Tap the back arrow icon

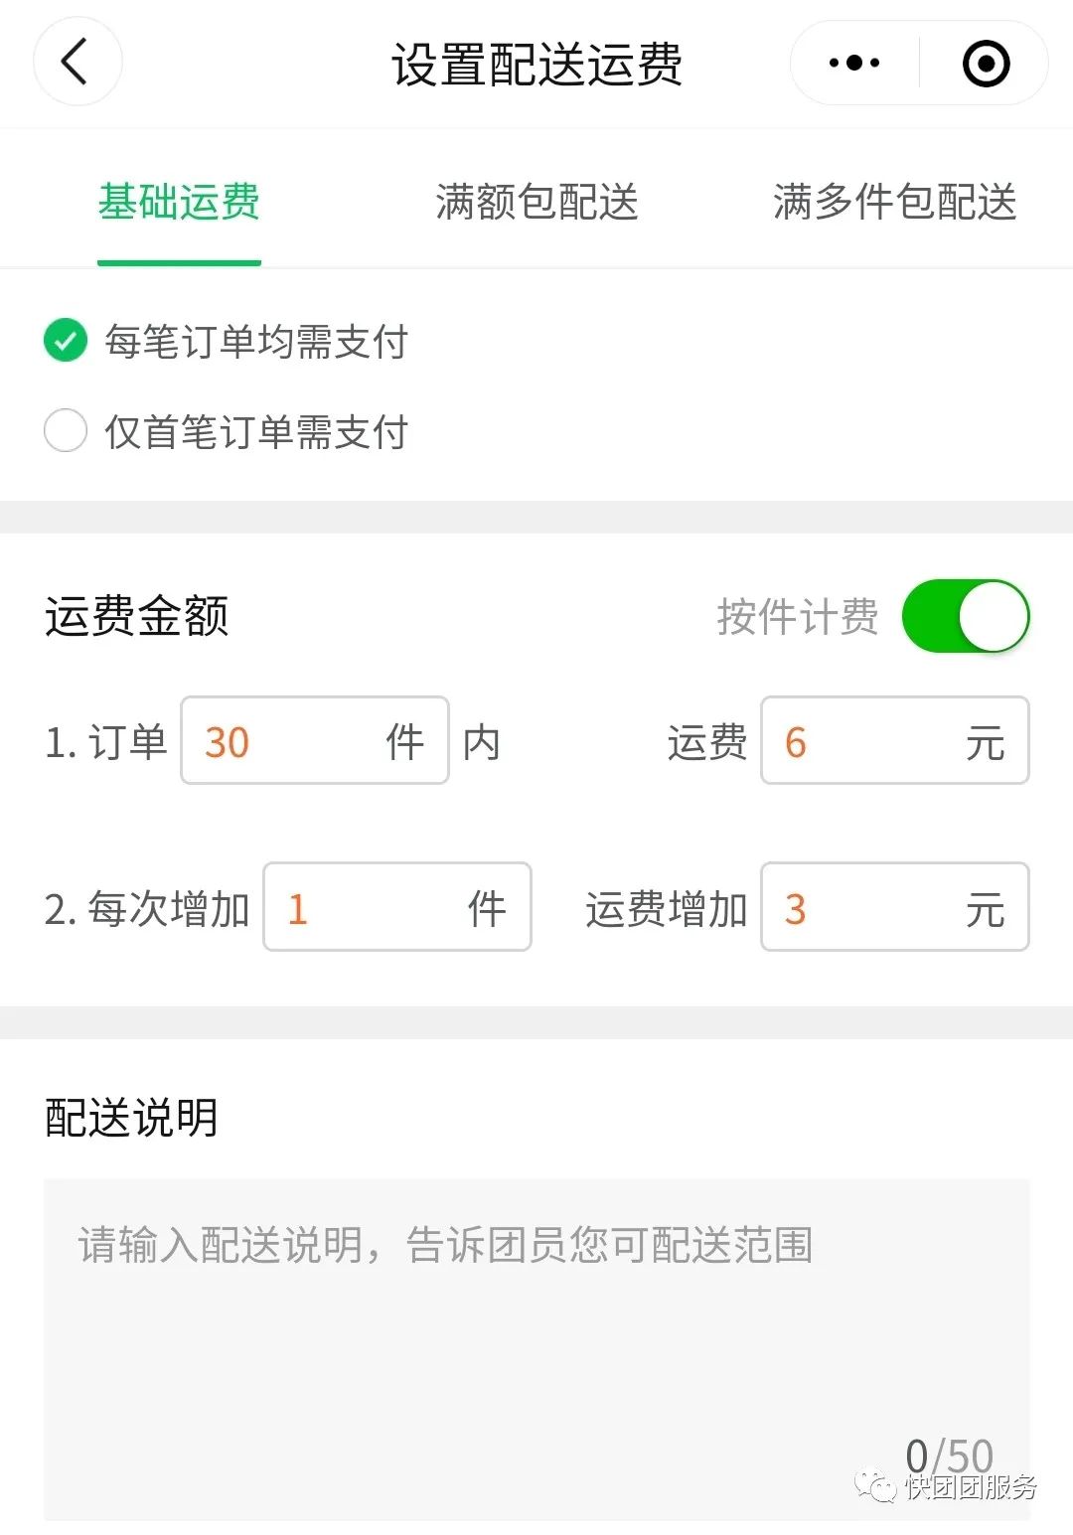pyautogui.click(x=76, y=62)
